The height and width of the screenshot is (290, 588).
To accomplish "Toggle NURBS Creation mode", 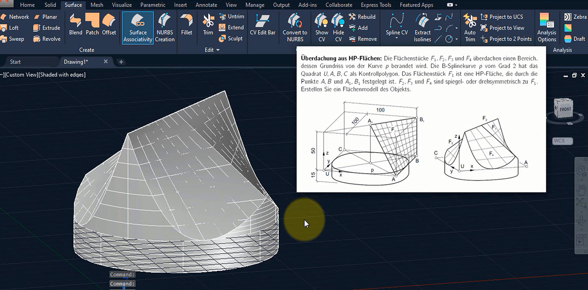I will pyautogui.click(x=165, y=27).
